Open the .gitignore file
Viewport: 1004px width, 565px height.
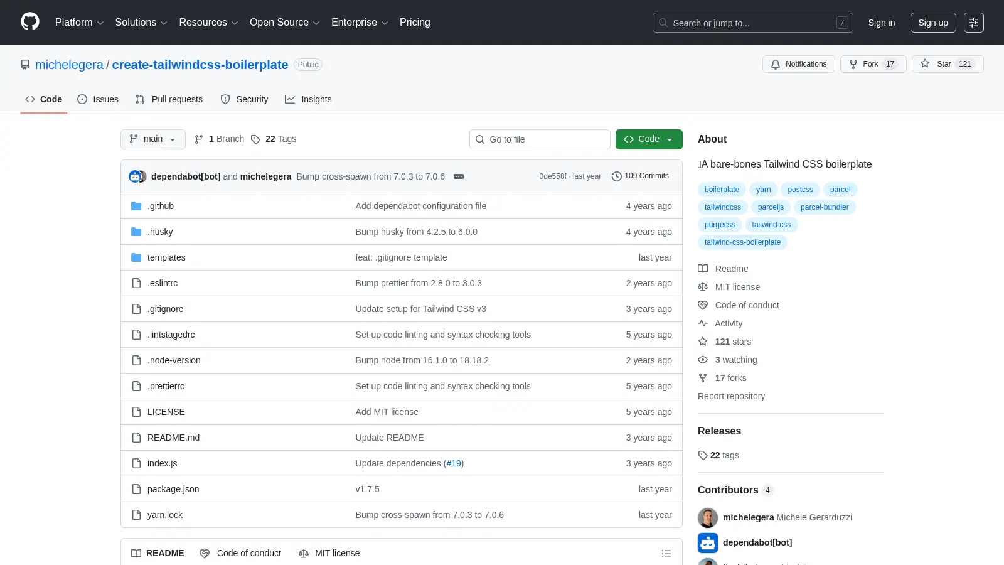pos(166,309)
